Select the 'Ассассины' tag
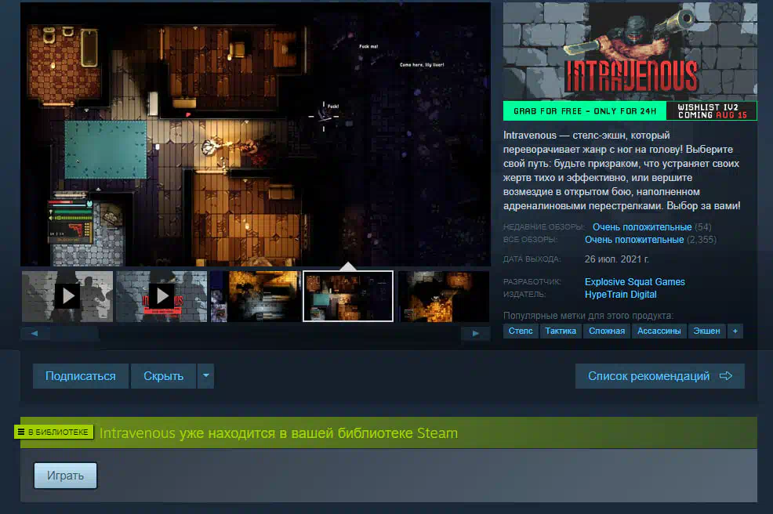Image resolution: width=773 pixels, height=514 pixels. [659, 331]
